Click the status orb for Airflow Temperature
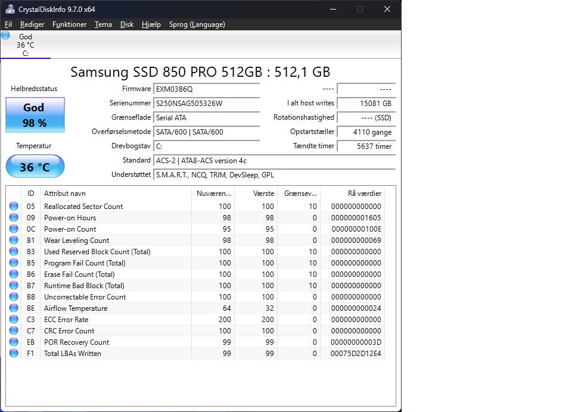Viewport: 572px width, 412px height. click(x=14, y=308)
